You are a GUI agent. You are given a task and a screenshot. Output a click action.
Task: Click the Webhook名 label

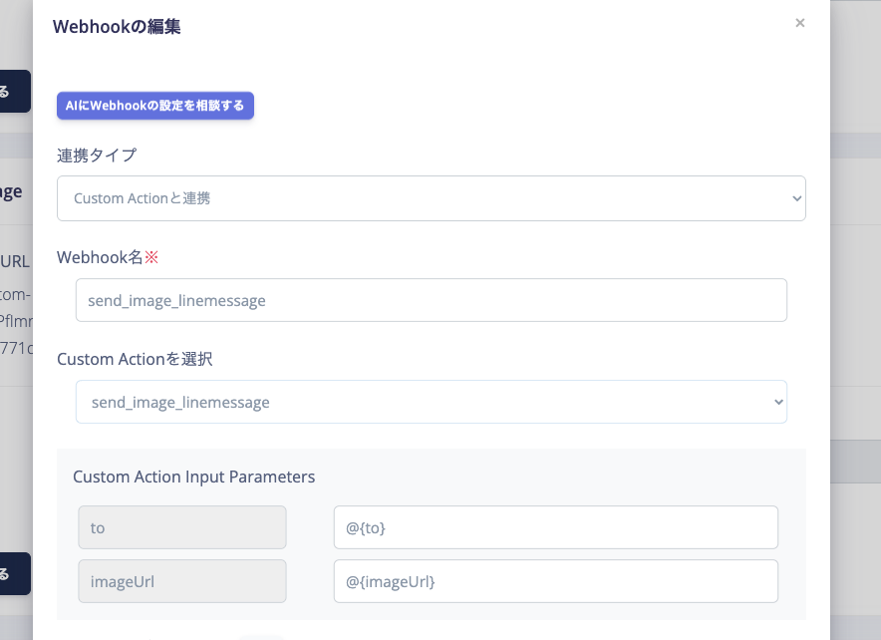pyautogui.click(x=108, y=257)
